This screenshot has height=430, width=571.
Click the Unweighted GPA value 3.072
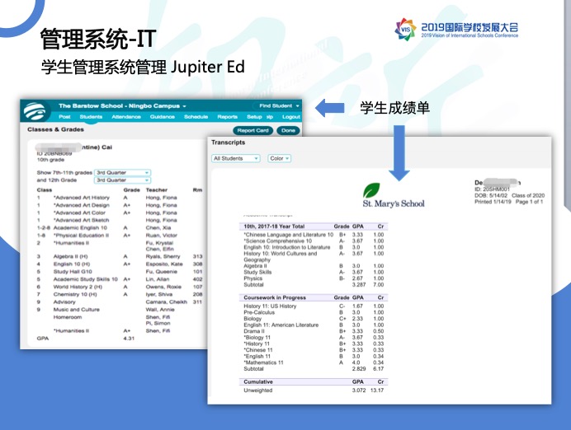[x=359, y=390]
